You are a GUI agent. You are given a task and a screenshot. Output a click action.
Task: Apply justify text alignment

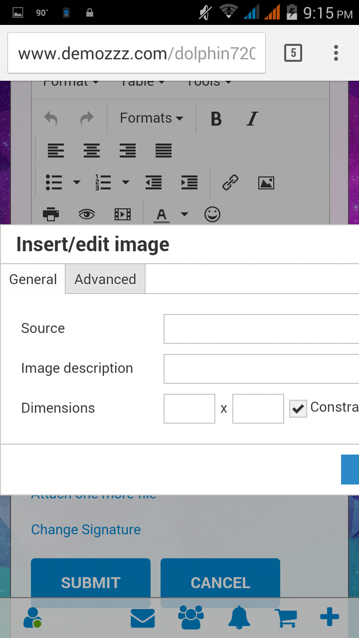point(164,150)
